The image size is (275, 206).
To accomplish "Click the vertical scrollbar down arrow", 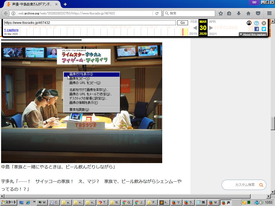I will click(273, 192).
